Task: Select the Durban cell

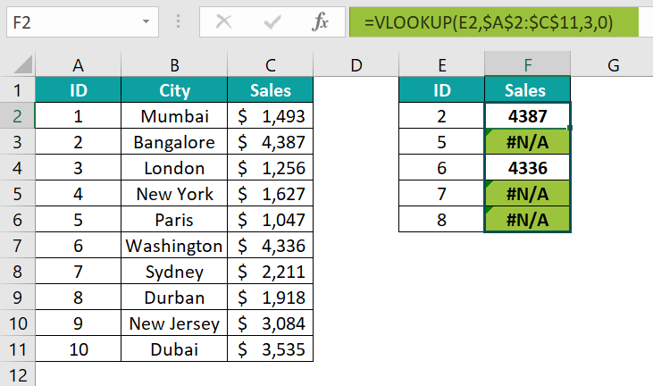Action: (174, 297)
